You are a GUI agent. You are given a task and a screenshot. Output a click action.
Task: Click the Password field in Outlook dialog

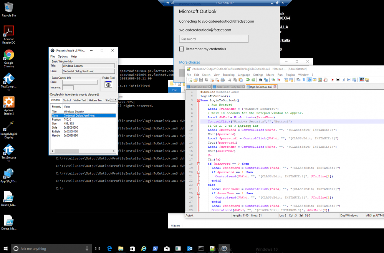pos(214,39)
